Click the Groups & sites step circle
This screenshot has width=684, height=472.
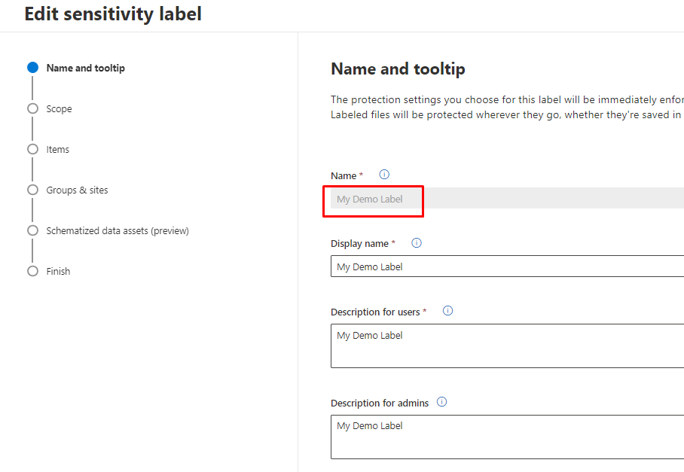coord(32,190)
